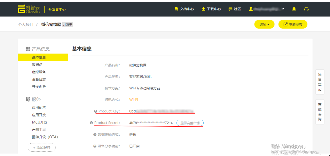Screen dimensions: 330x156
Task: Select 数据点 in the sidebar
Action: click(37, 65)
